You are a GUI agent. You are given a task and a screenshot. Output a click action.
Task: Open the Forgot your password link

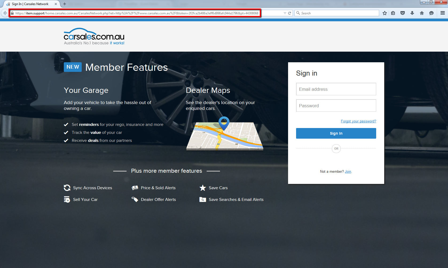(x=358, y=121)
